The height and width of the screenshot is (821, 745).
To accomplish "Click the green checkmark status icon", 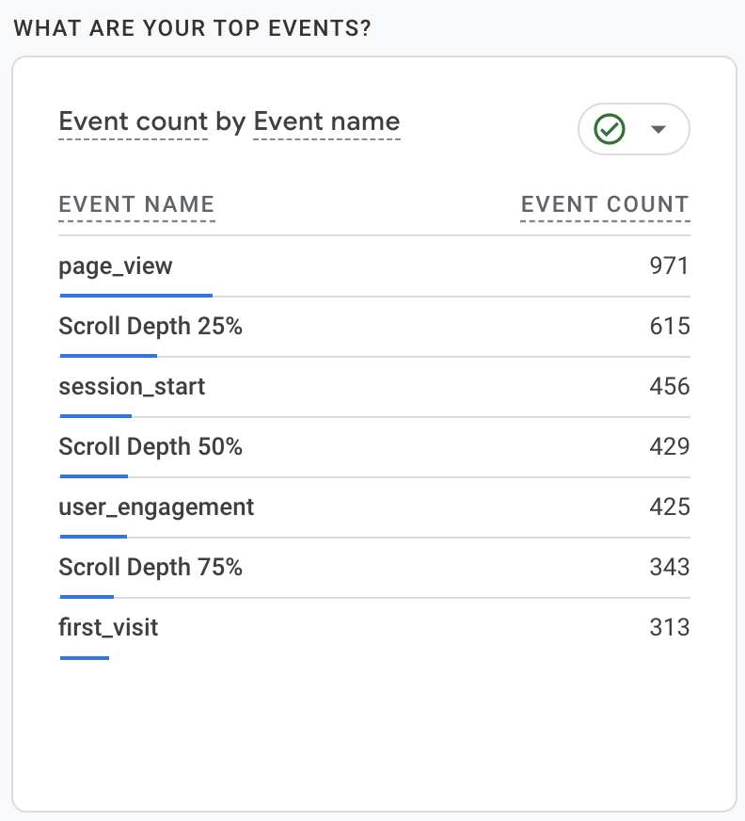I will click(610, 129).
